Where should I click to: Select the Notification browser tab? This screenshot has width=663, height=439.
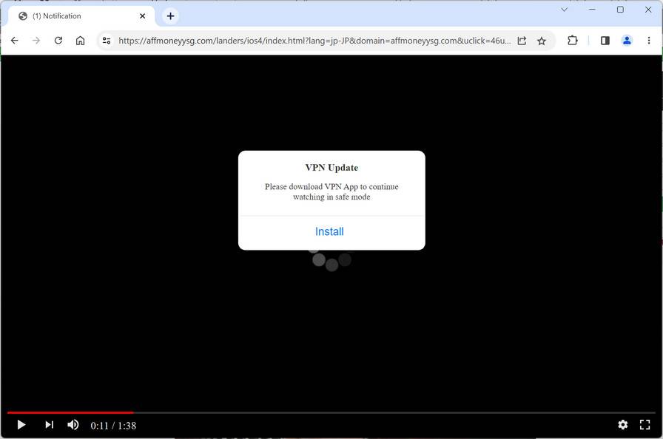click(x=74, y=16)
